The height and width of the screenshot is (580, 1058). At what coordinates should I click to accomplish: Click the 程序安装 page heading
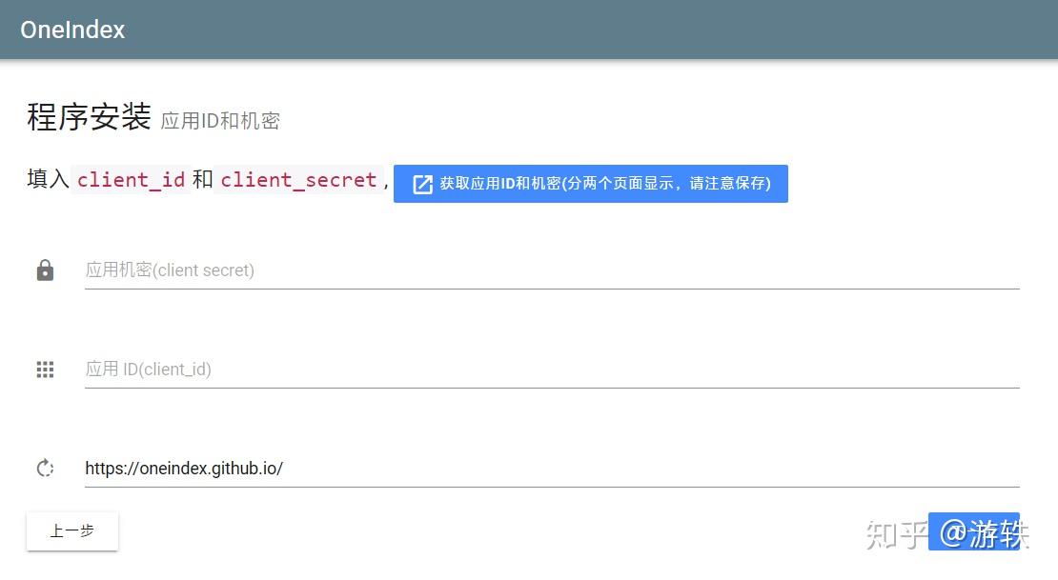point(88,116)
